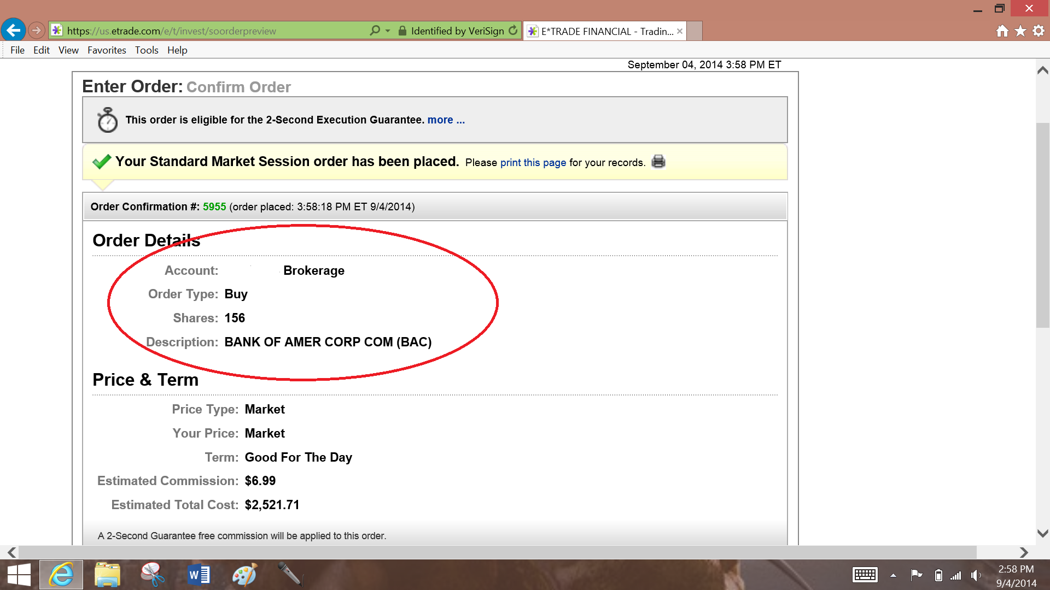This screenshot has height=590, width=1050.
Task: Open the browser Tools gear icon
Action: click(x=1039, y=31)
